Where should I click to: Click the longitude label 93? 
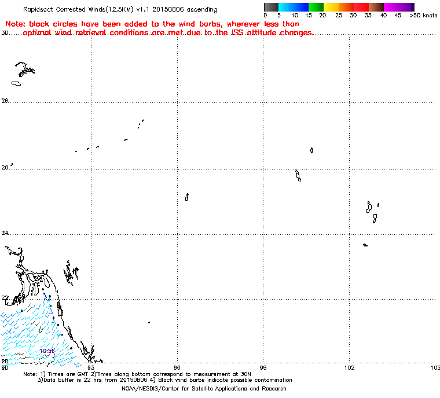tap(91, 367)
